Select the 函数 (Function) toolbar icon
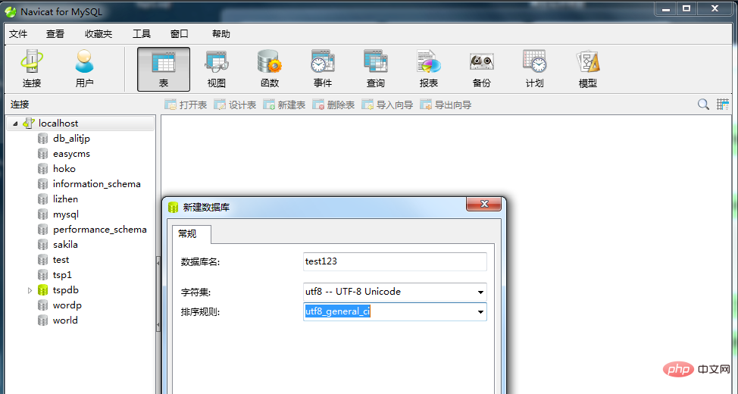 click(270, 69)
